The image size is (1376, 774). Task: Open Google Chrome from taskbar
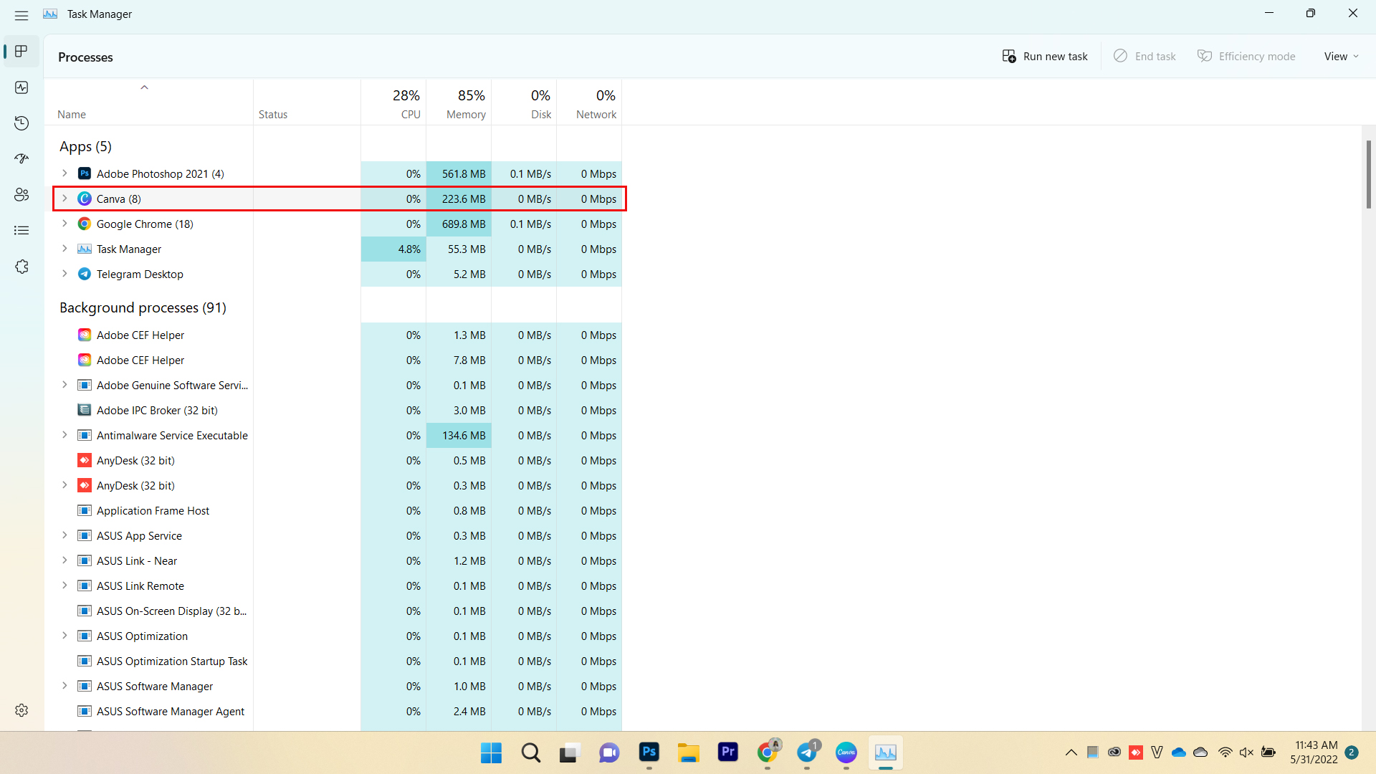coord(768,752)
